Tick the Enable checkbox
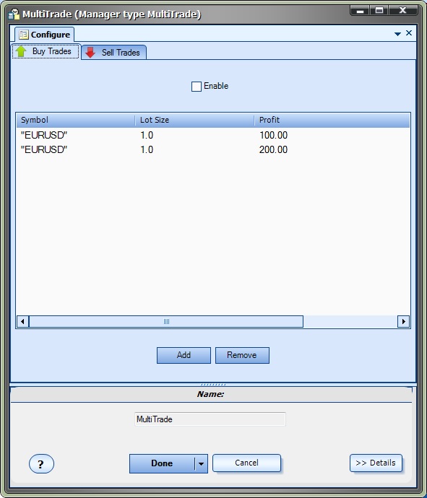 197,87
